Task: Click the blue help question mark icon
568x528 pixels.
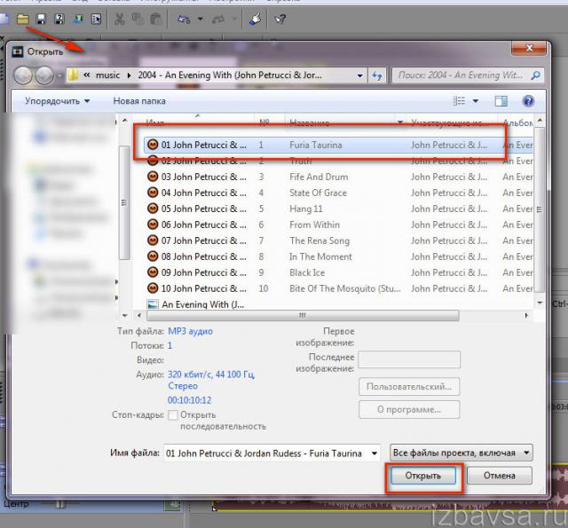Action: pyautogui.click(x=529, y=101)
